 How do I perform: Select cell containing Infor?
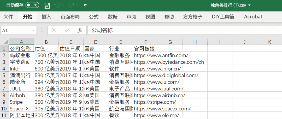click(x=21, y=68)
